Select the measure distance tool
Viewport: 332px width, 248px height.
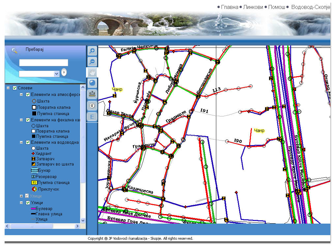click(92, 94)
